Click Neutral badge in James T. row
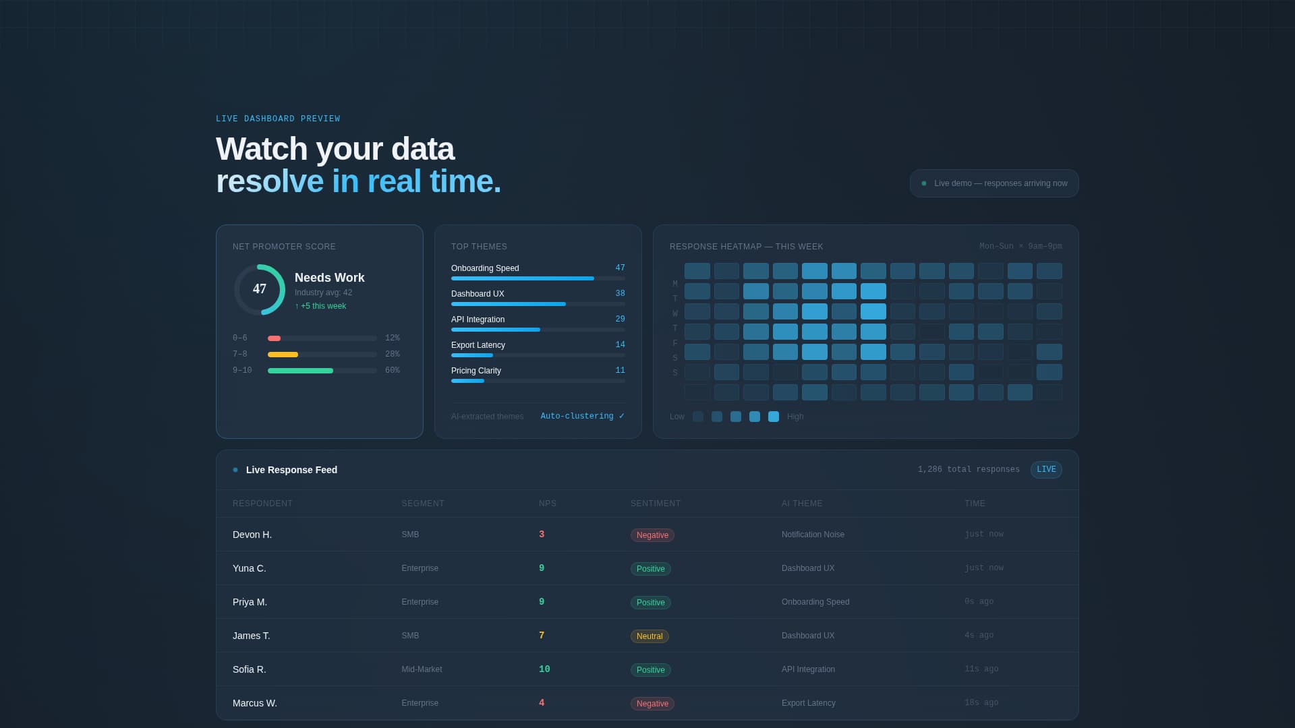 [x=650, y=636]
